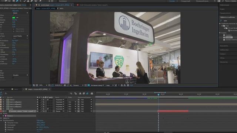The width and height of the screenshot is (237, 133).
Task: Open composition flowchart icon in viewer bar
Action: coord(125,85)
